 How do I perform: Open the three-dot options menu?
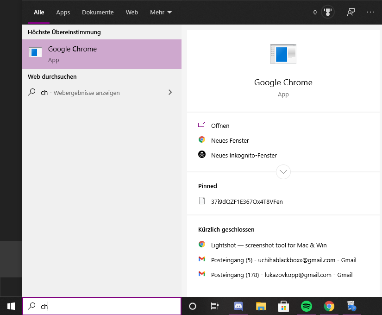[370, 12]
